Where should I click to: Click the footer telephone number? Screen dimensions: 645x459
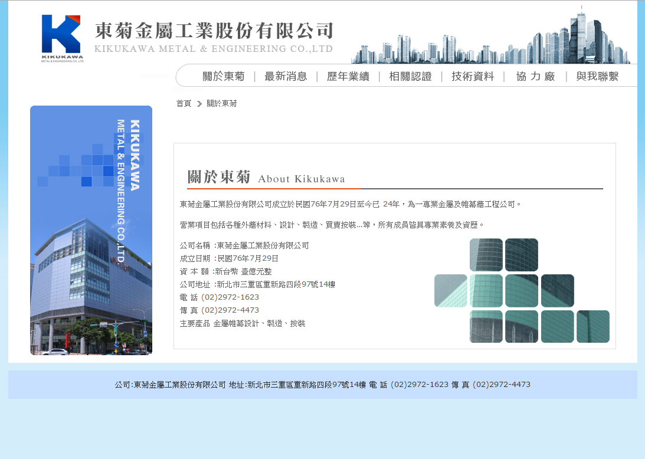point(420,385)
